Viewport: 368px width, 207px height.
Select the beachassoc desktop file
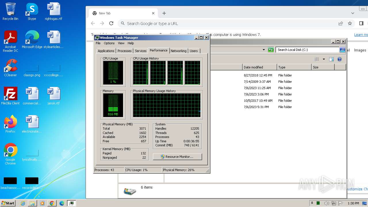(10, 183)
